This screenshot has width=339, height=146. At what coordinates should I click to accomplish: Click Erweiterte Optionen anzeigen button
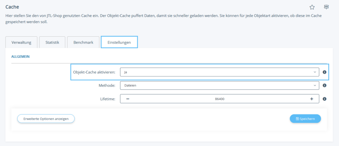46,119
